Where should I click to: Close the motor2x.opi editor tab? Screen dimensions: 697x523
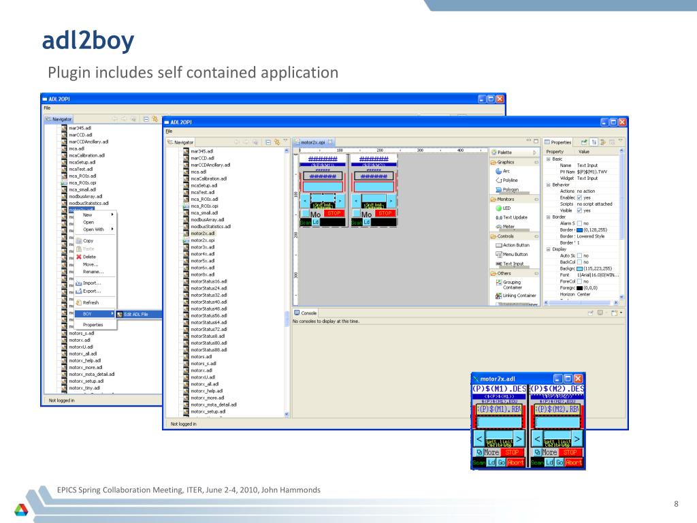330,142
